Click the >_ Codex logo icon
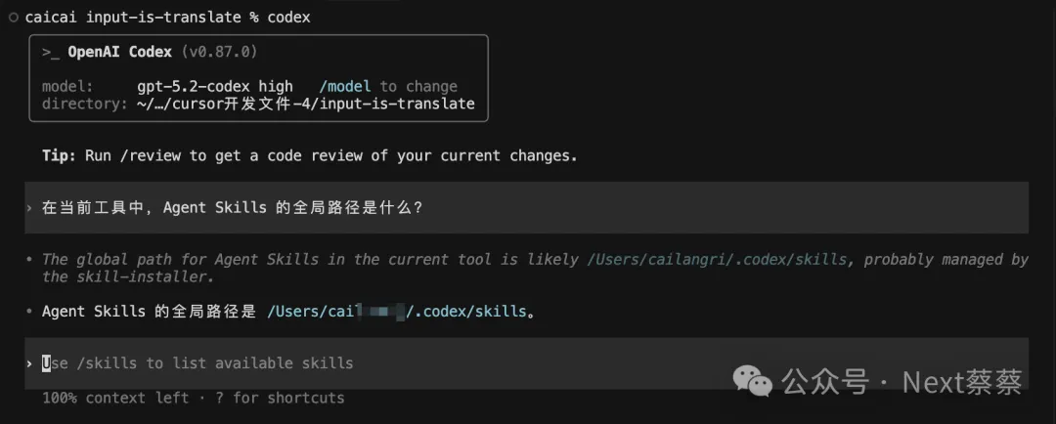Image resolution: width=1056 pixels, height=424 pixels. coord(51,52)
